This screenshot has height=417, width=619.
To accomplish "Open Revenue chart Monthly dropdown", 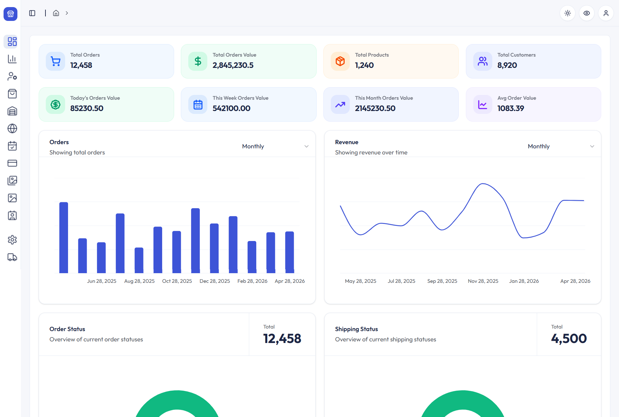I will tap(561, 146).
